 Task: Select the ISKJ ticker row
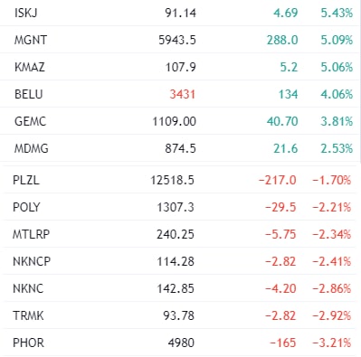pos(180,13)
